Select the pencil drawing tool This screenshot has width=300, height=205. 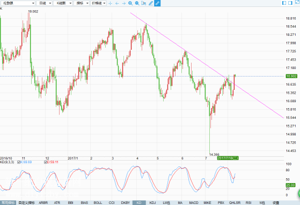(151, 3)
